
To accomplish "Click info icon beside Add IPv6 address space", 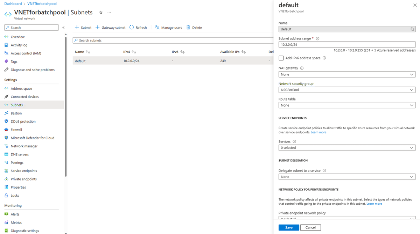I will [324, 58].
